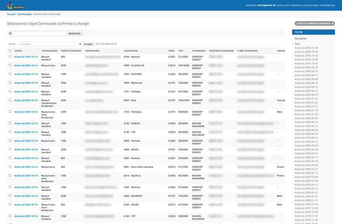342x224 pixels.
Task: Sort by Type de Mazout column header
Action: point(50,51)
